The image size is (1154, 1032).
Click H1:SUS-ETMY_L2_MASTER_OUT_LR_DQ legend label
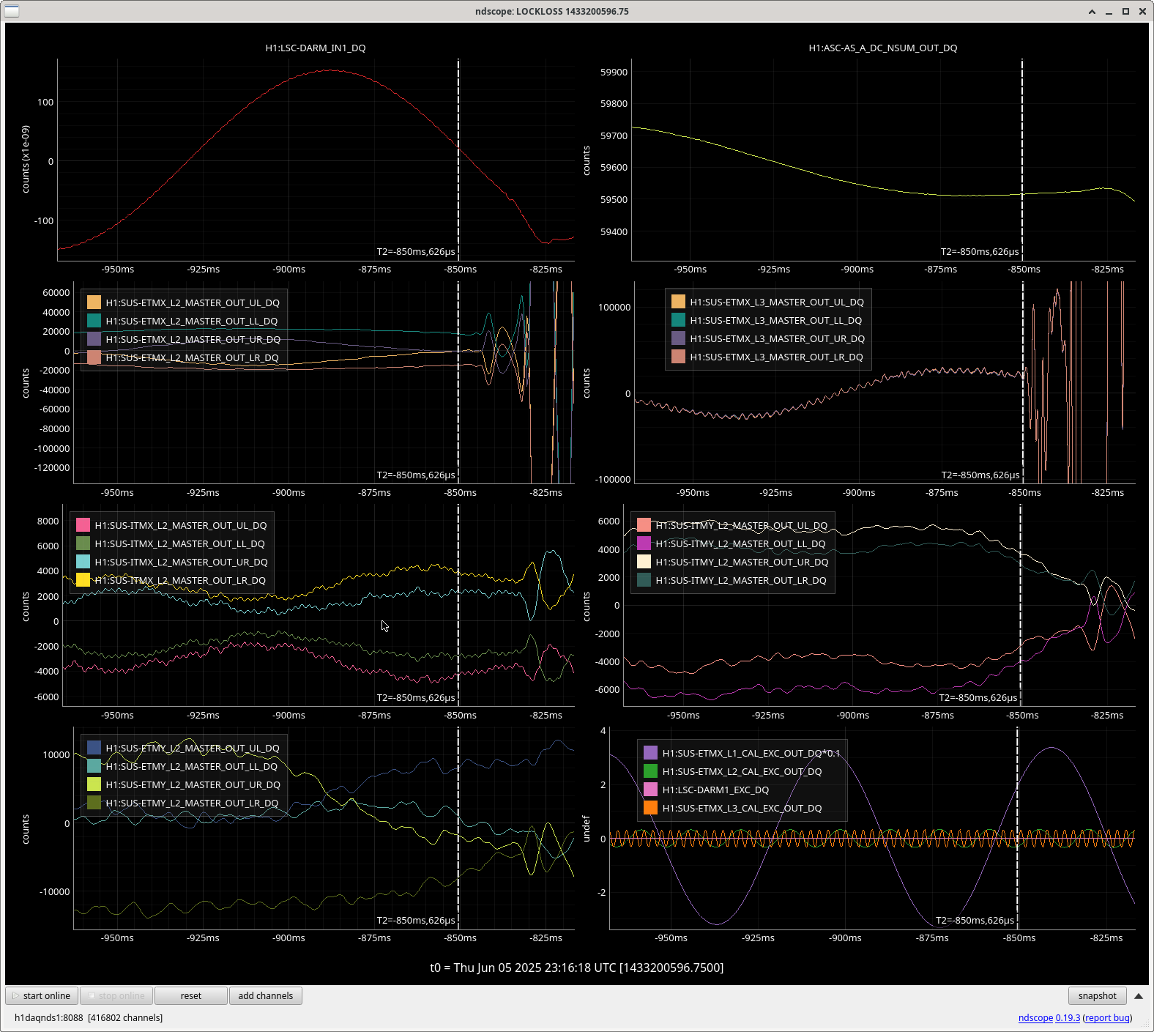pyautogui.click(x=193, y=803)
